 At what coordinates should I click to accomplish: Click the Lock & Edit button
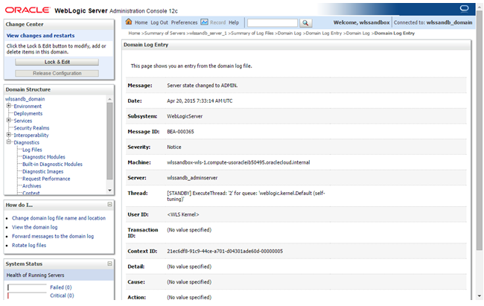pos(57,62)
